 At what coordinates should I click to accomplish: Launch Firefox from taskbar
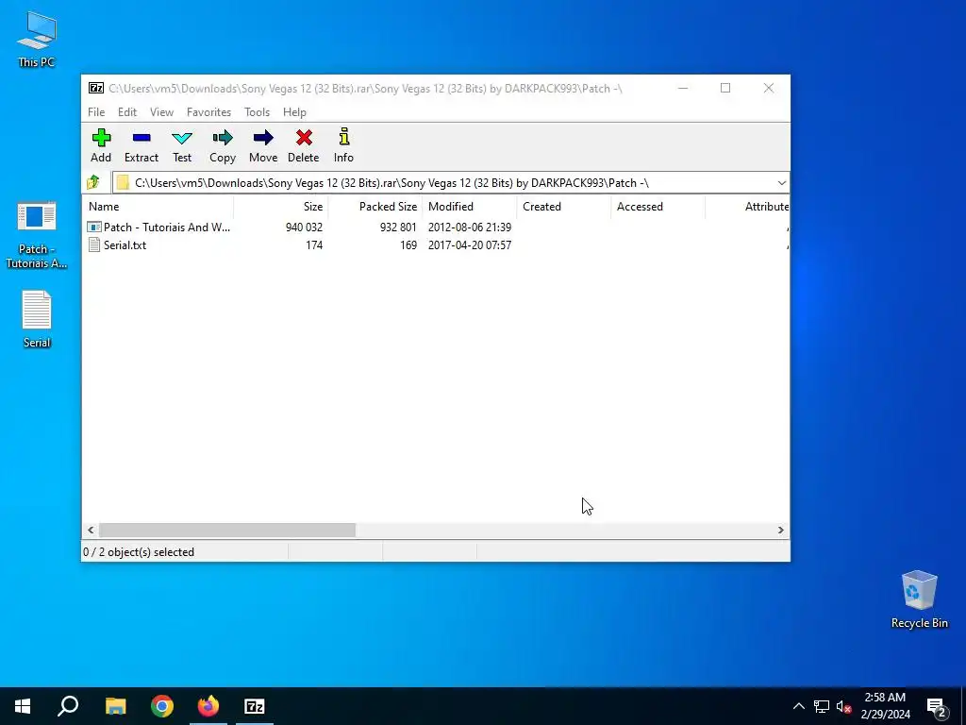pyautogui.click(x=208, y=706)
